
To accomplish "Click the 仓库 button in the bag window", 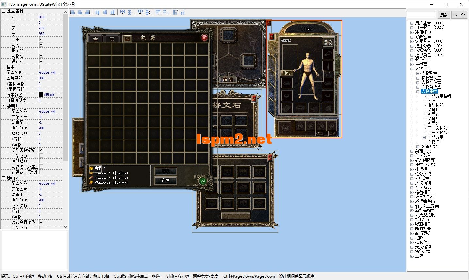I will point(166,180).
